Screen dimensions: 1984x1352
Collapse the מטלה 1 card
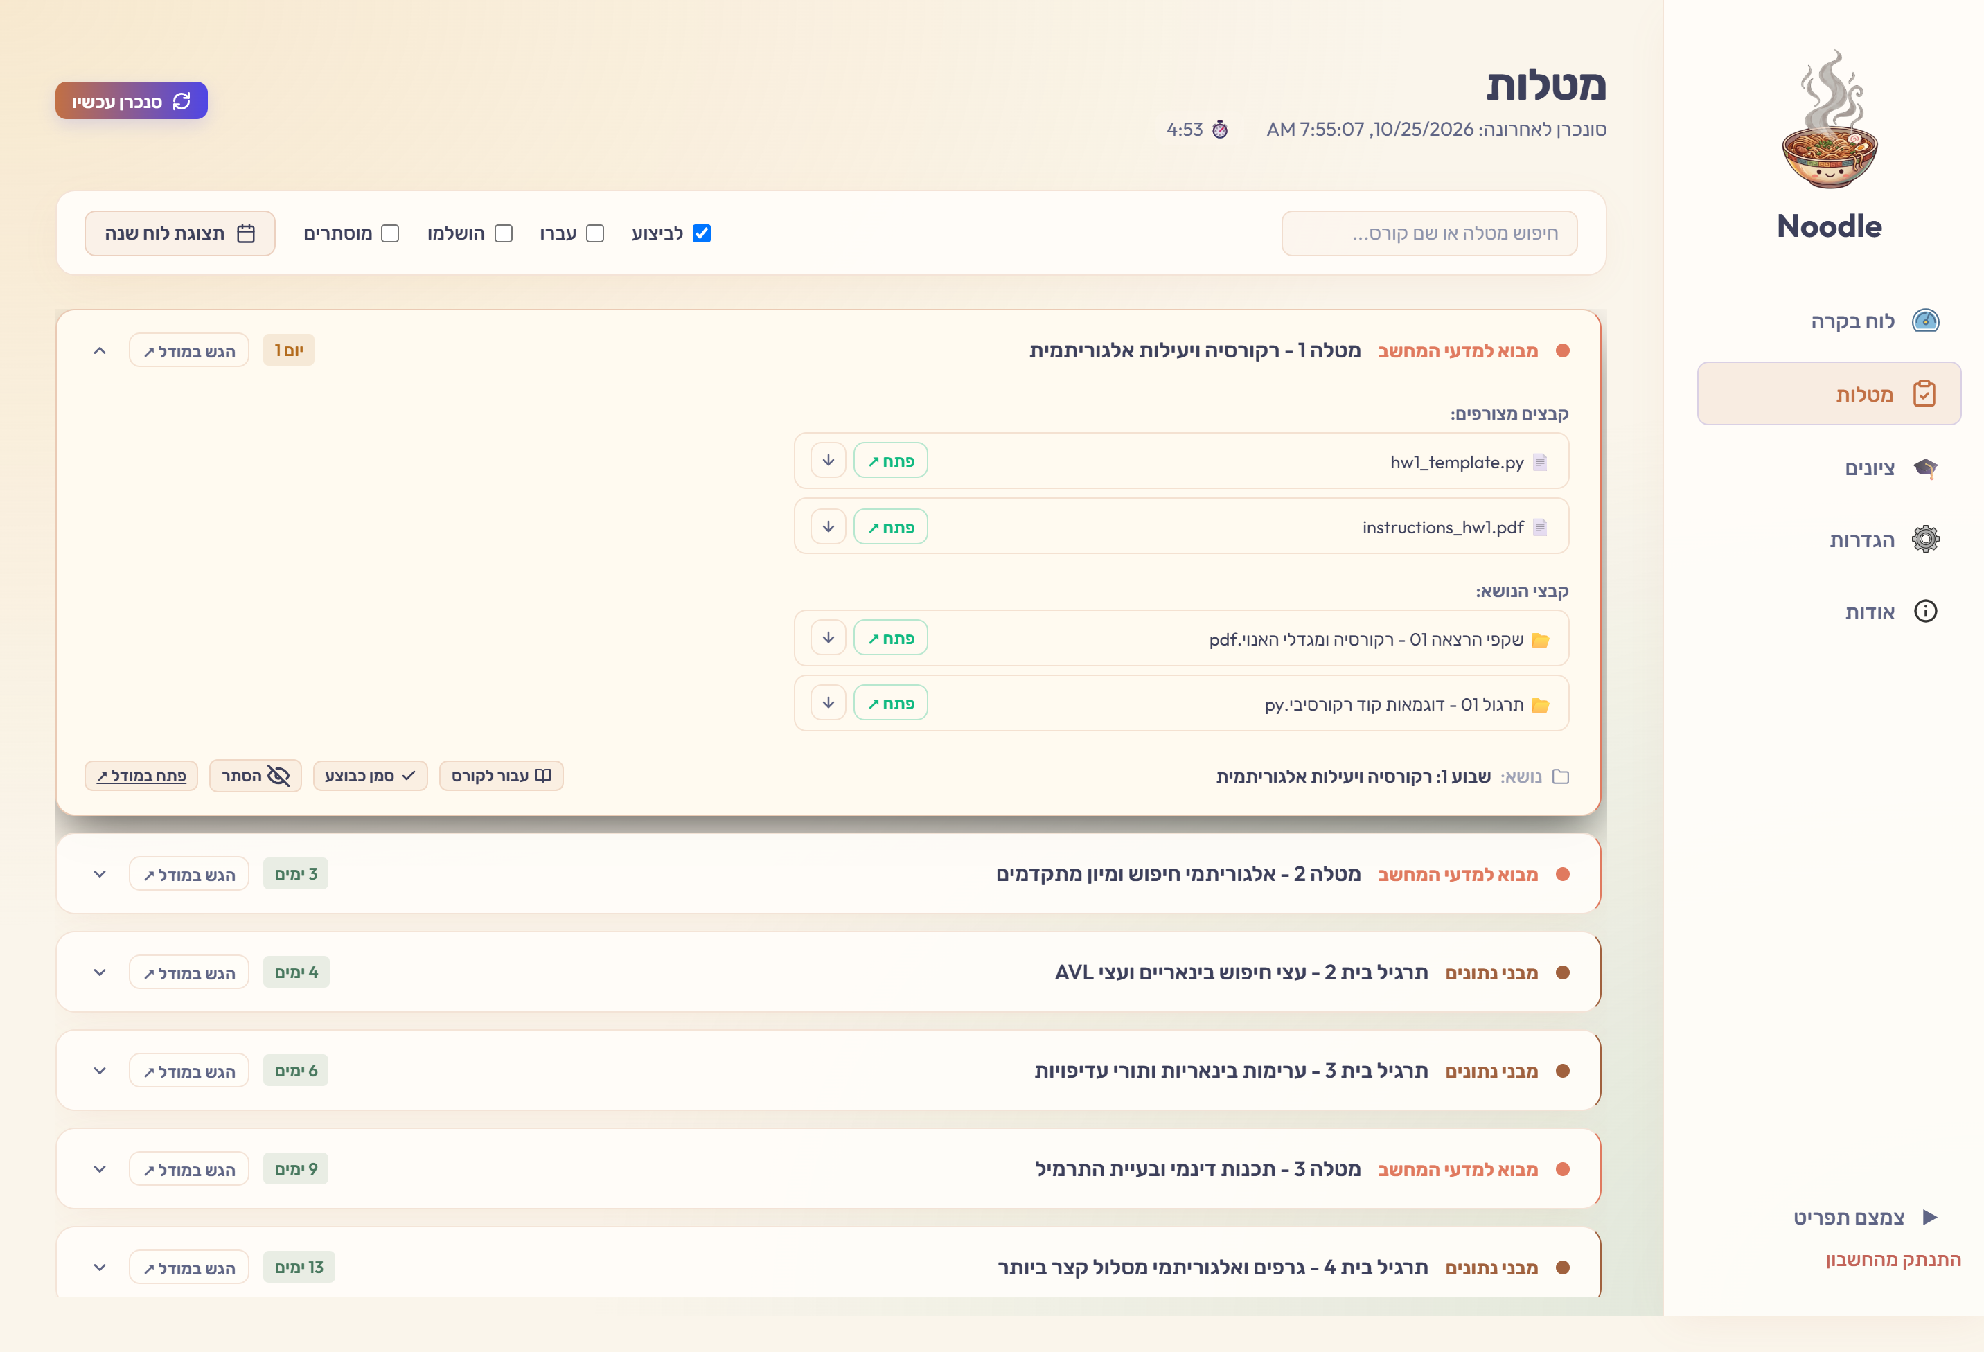100,350
